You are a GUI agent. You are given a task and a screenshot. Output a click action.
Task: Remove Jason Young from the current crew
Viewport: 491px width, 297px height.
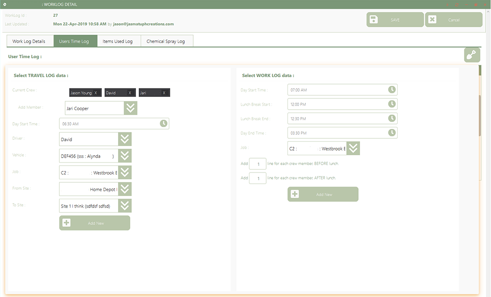[96, 93]
